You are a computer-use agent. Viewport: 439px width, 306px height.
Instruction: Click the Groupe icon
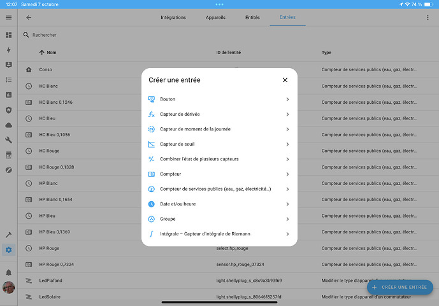tap(151, 219)
